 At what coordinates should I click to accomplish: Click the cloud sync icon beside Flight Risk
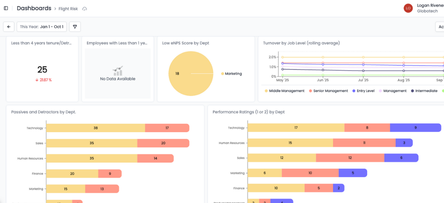[84, 8]
